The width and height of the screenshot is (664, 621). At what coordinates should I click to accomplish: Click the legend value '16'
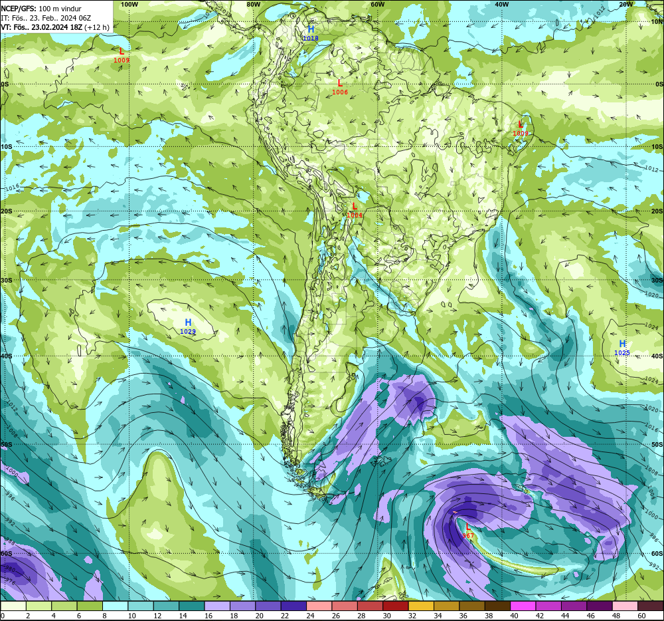click(208, 616)
